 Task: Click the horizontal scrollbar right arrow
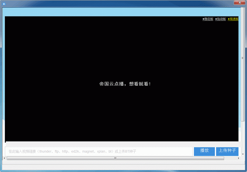[238, 158]
